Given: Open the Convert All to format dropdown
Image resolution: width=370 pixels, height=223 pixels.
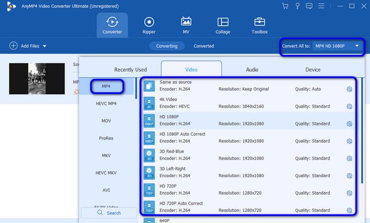Looking at the screenshot, I should coord(337,46).
